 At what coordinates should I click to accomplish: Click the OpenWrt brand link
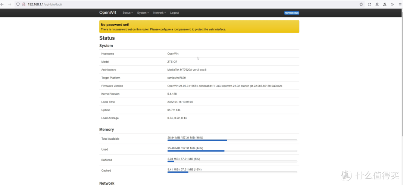pyautogui.click(x=107, y=13)
